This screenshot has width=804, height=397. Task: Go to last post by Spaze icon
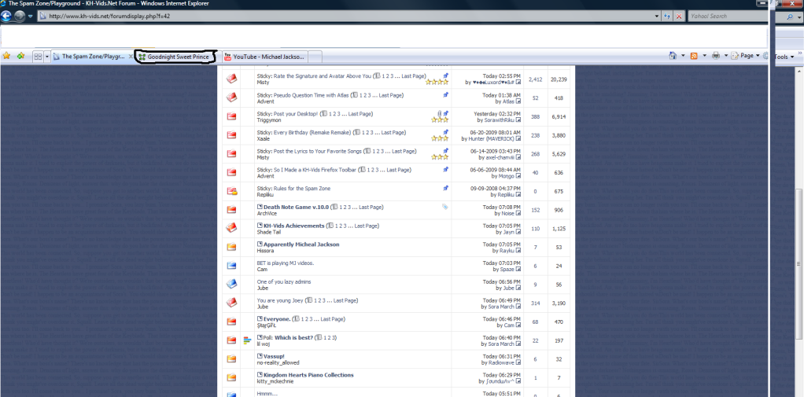pos(518,269)
